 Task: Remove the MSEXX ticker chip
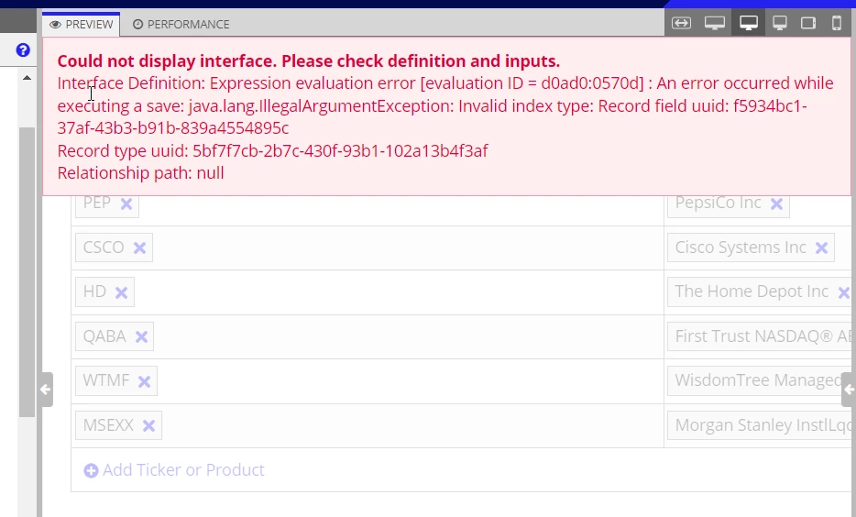148,426
